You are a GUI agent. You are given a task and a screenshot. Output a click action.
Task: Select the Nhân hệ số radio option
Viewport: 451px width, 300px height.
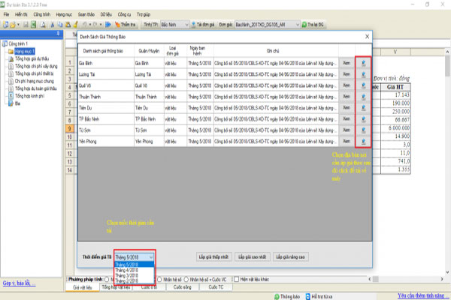click(x=162, y=278)
